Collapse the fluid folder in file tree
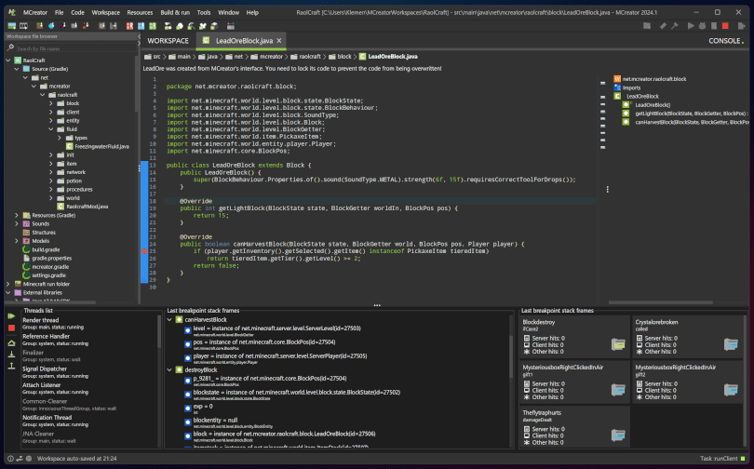754x469 pixels. 51,129
